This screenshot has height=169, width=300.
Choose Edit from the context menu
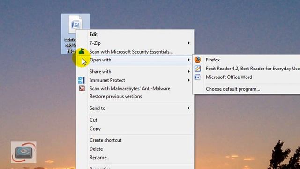click(x=135, y=34)
